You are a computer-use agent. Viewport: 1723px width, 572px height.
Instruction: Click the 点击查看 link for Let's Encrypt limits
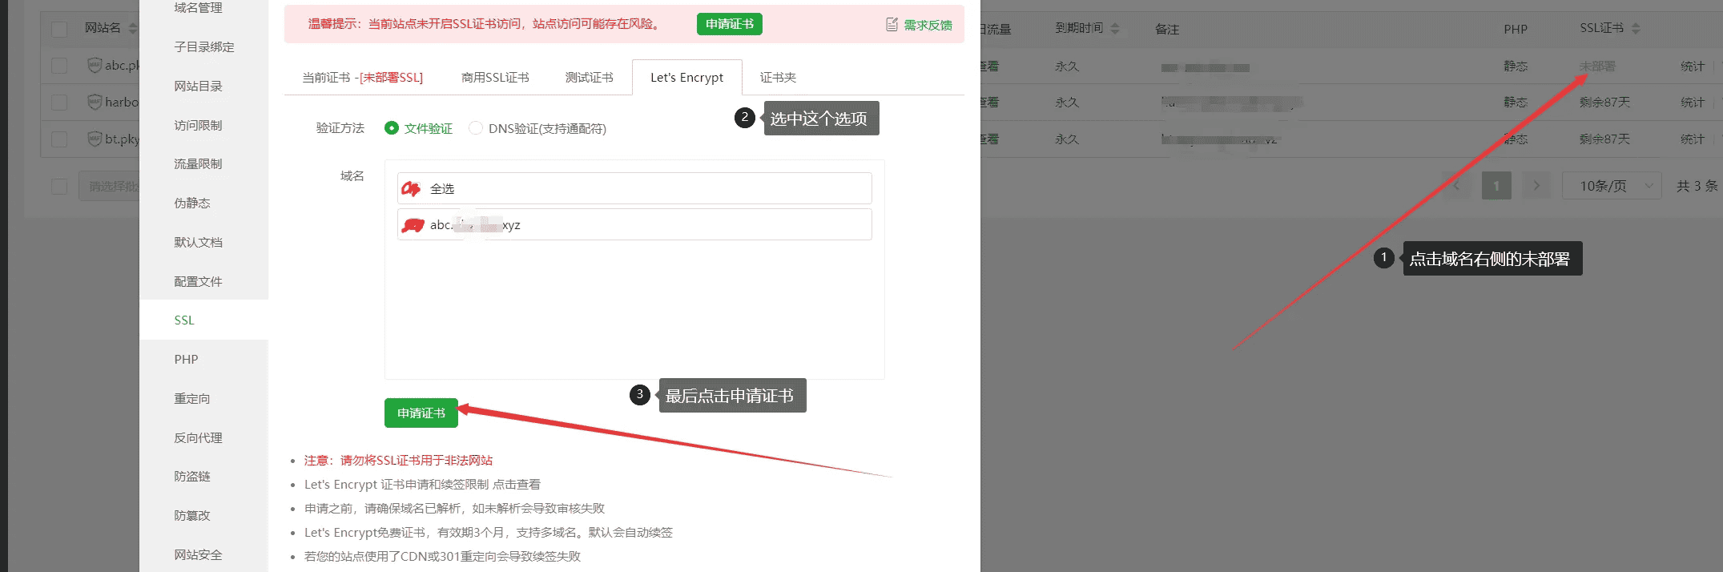[x=517, y=484]
